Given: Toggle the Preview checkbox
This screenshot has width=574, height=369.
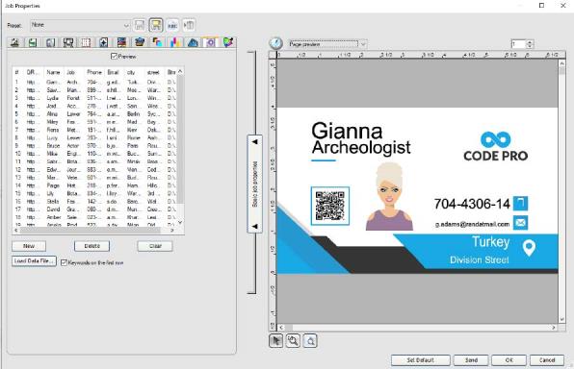Looking at the screenshot, I should pos(114,57).
